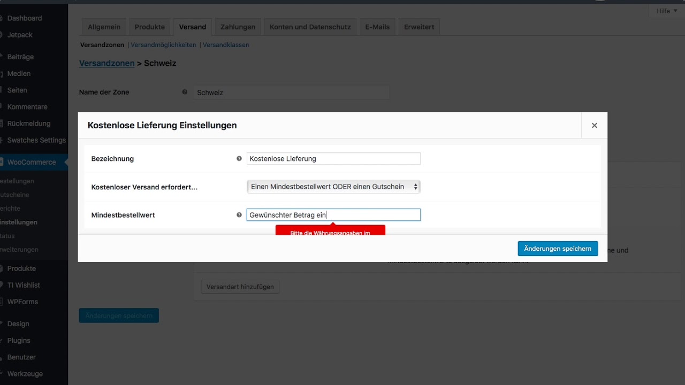This screenshot has width=685, height=385.
Task: Open the E-Mails tab
Action: (377, 27)
